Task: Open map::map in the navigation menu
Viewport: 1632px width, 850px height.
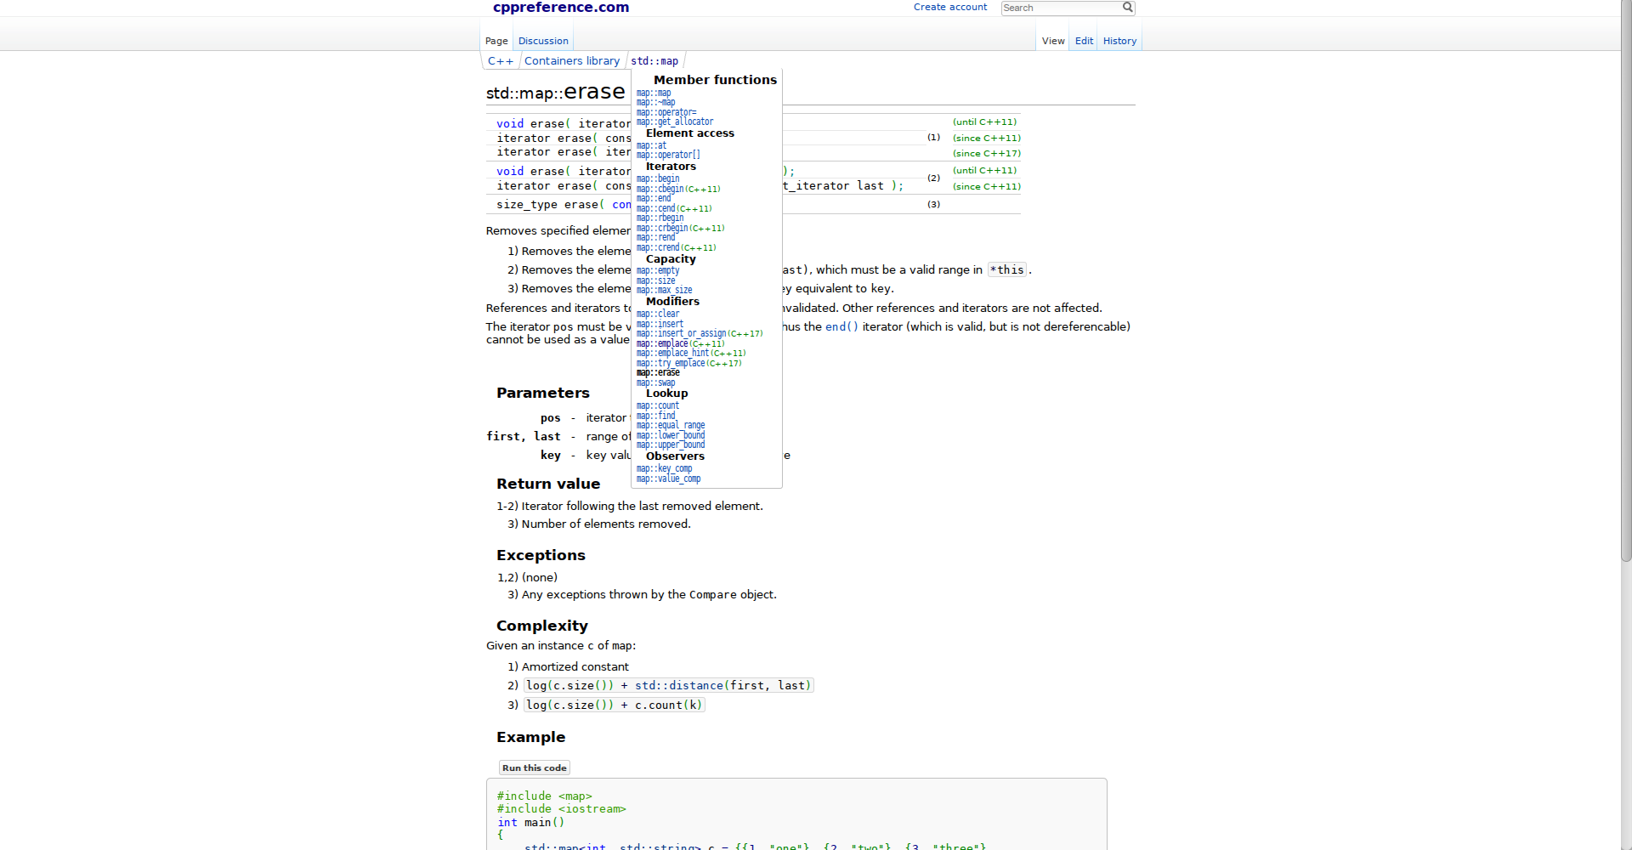Action: pos(654,93)
